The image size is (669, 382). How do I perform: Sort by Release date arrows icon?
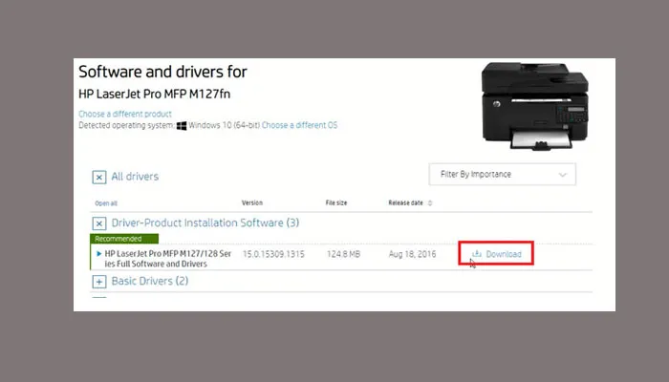(x=430, y=202)
